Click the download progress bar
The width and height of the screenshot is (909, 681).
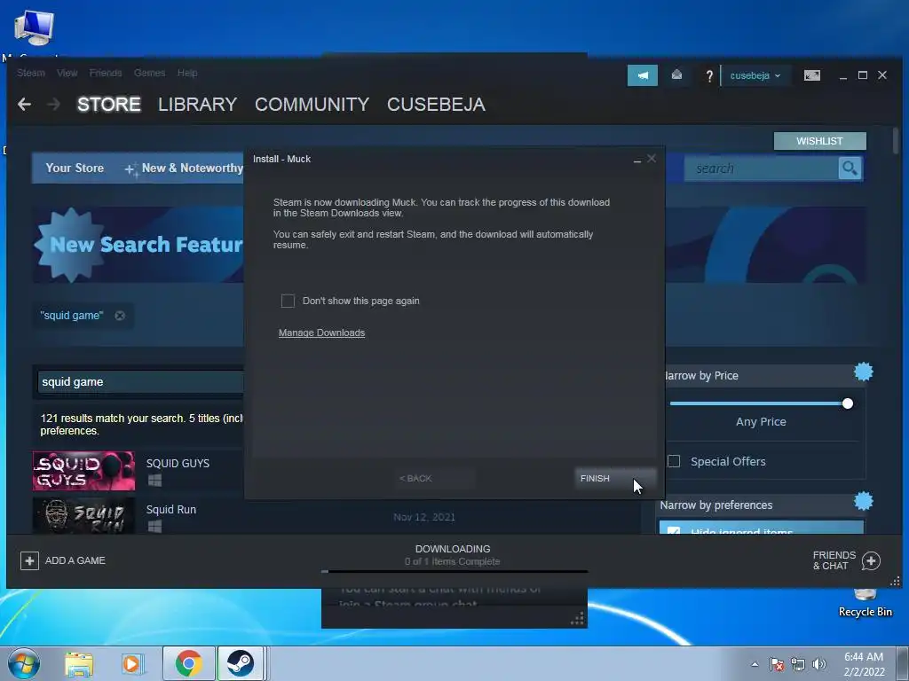coord(454,572)
